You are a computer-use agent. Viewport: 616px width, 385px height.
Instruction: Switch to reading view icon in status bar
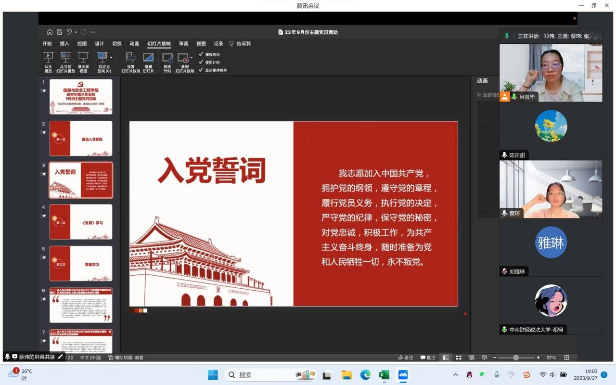[x=471, y=358]
